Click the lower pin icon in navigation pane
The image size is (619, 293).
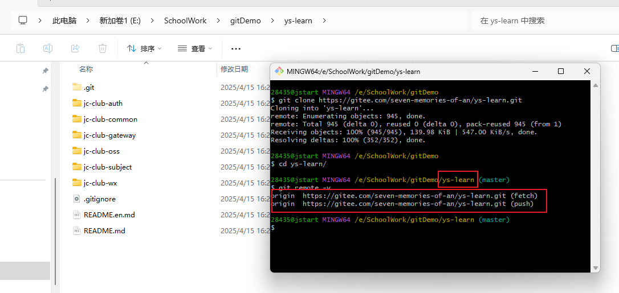tap(46, 89)
